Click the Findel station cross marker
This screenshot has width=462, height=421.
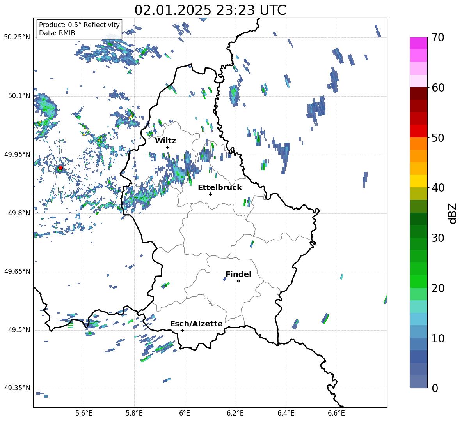pyautogui.click(x=238, y=281)
